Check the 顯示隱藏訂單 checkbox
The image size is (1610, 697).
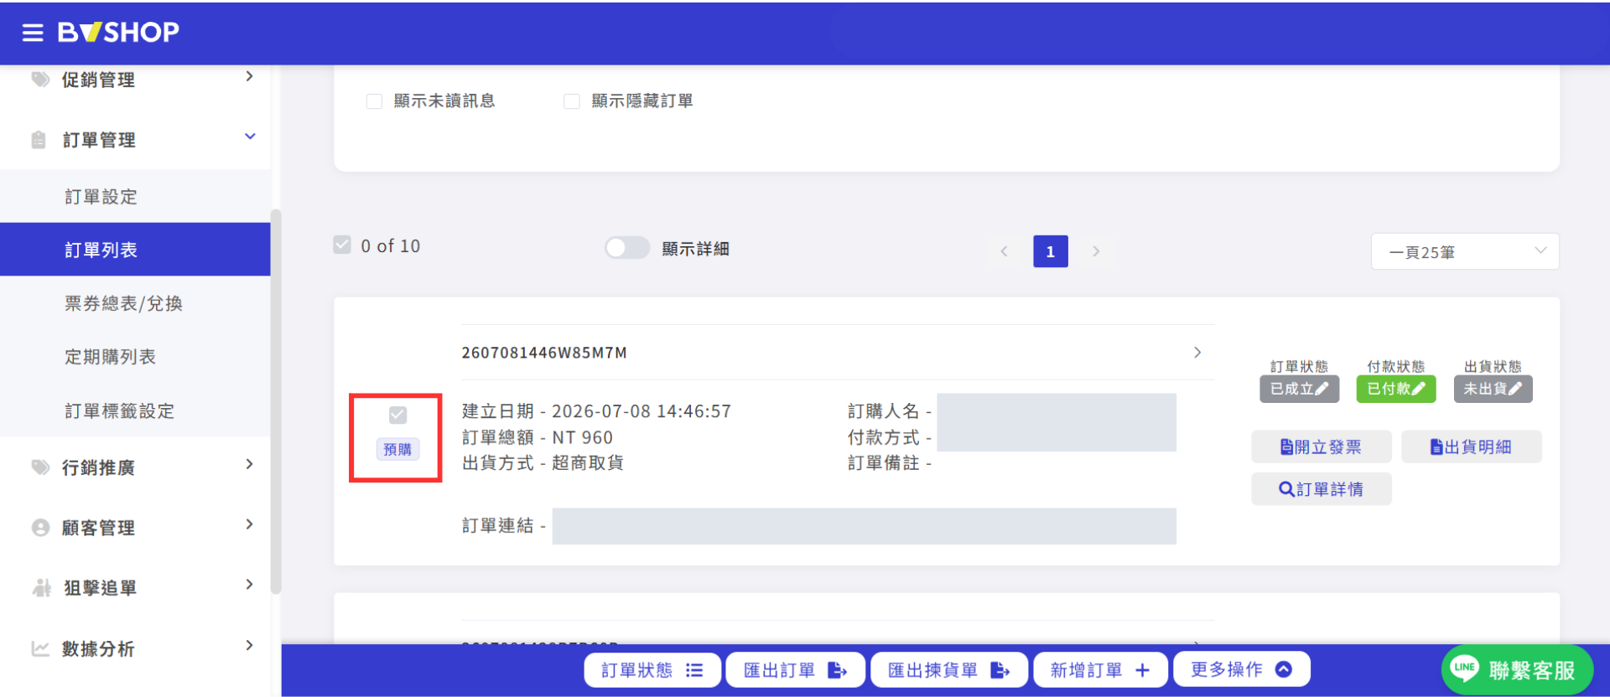click(x=572, y=101)
